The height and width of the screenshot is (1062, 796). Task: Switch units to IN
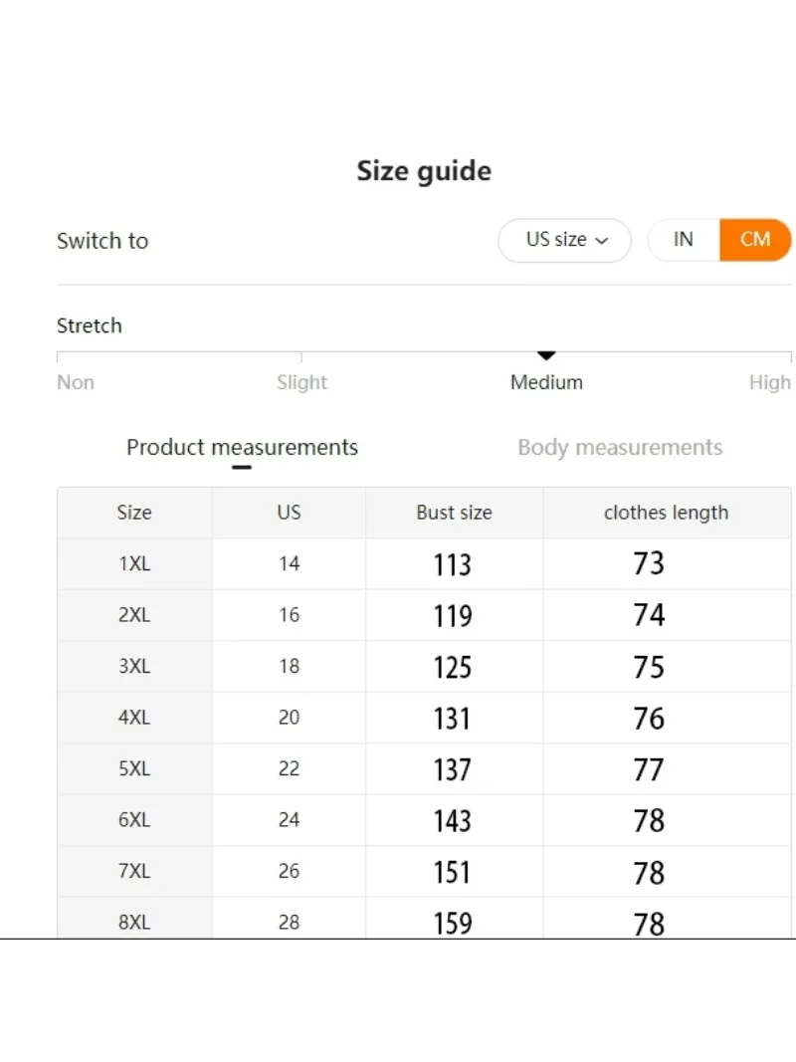click(x=684, y=240)
